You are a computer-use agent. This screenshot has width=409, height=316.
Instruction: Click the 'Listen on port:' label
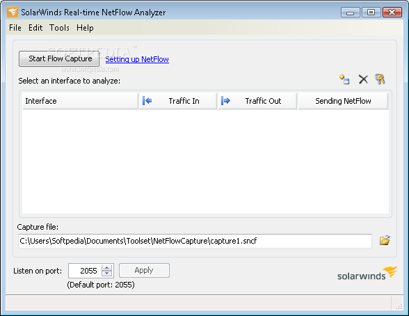[38, 271]
